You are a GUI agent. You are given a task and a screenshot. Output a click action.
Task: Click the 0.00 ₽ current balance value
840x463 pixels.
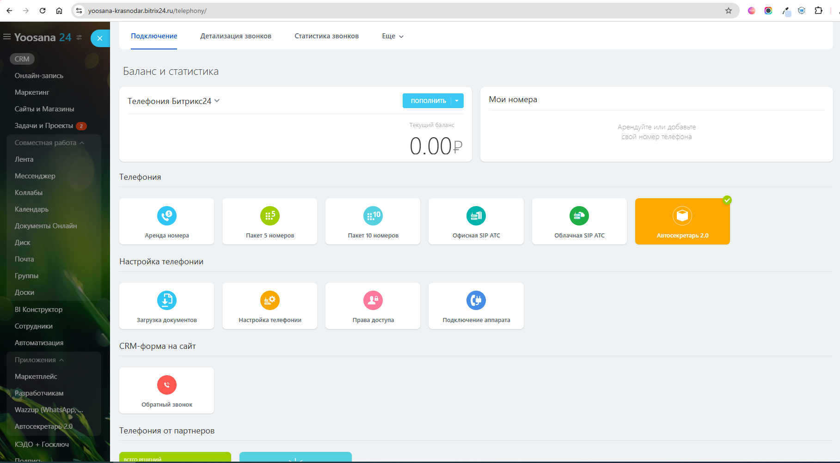436,146
